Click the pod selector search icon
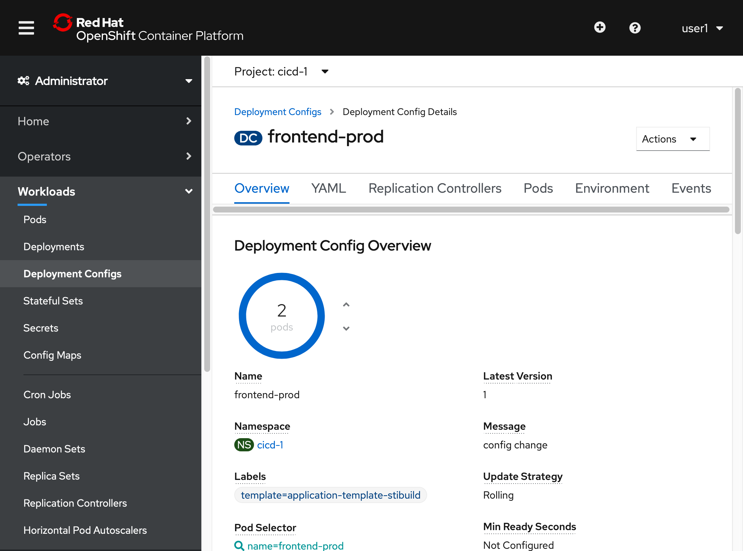Screen dimensions: 743x551 click(239, 546)
